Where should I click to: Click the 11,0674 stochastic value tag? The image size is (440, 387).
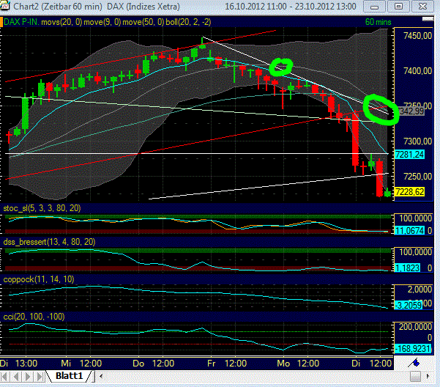tap(409, 231)
